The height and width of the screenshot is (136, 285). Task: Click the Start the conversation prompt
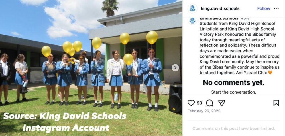point(234,92)
